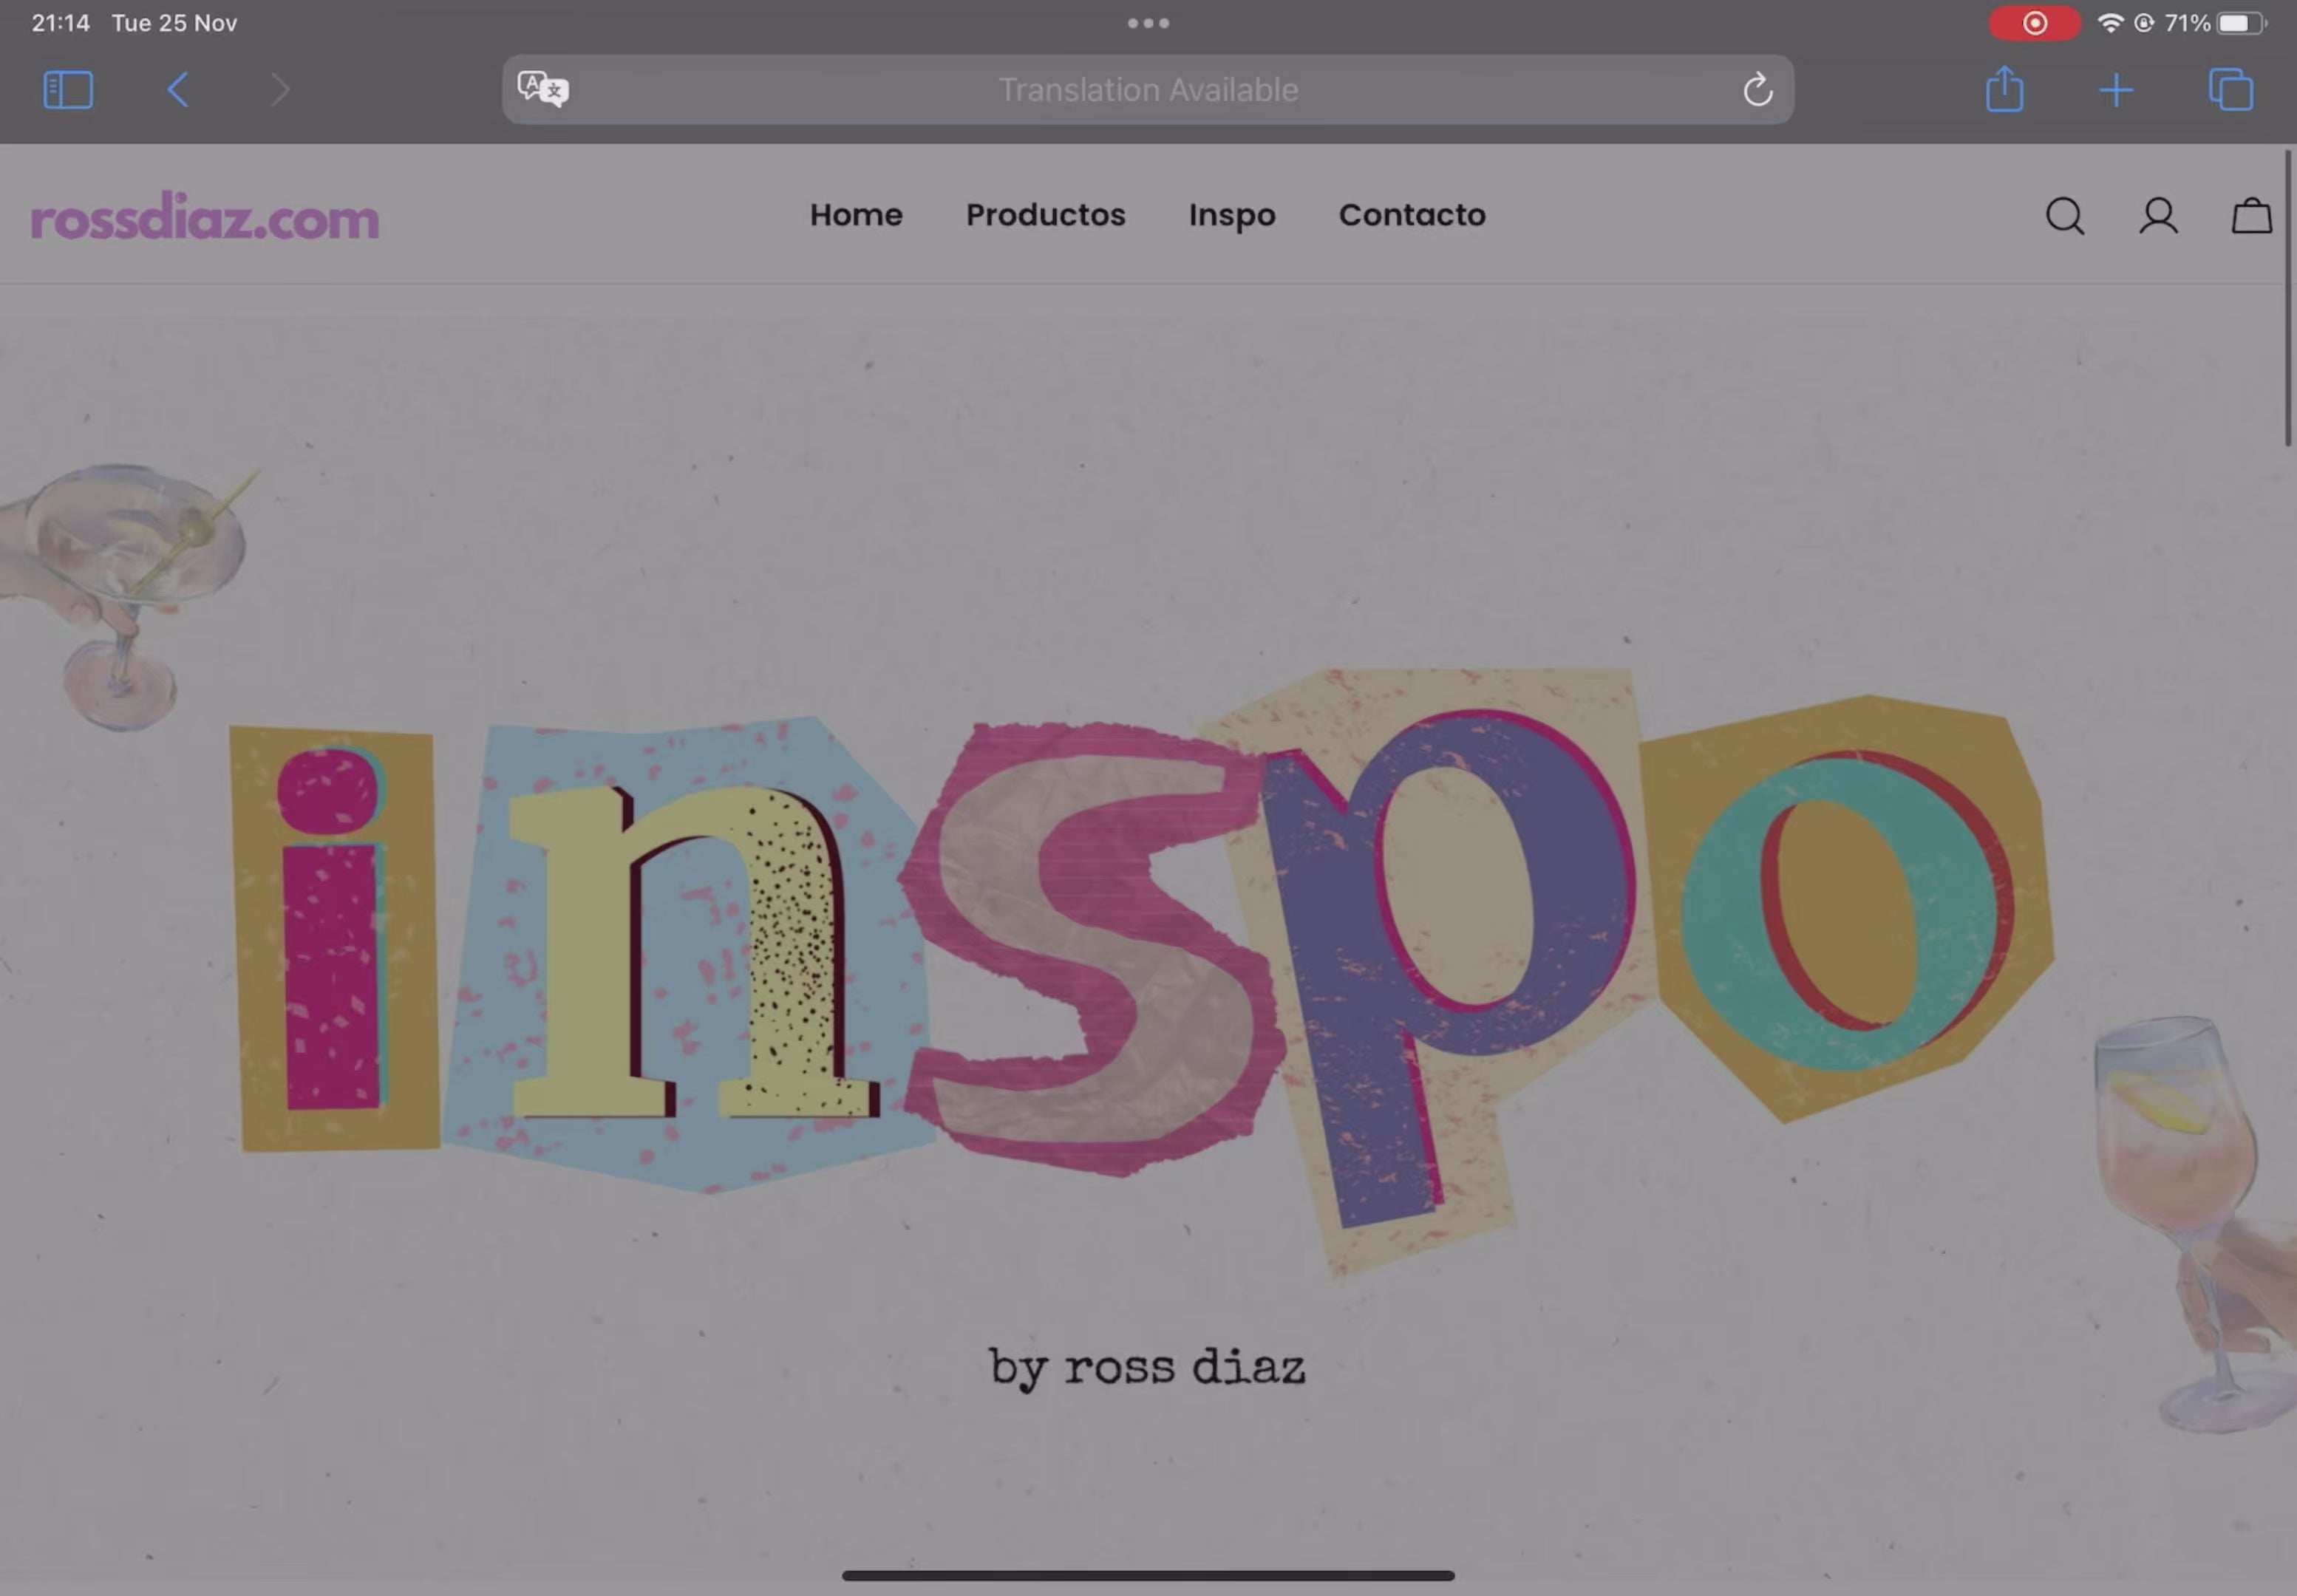Open the Safari share sheet
This screenshot has height=1596, width=2297.
pos(2004,90)
